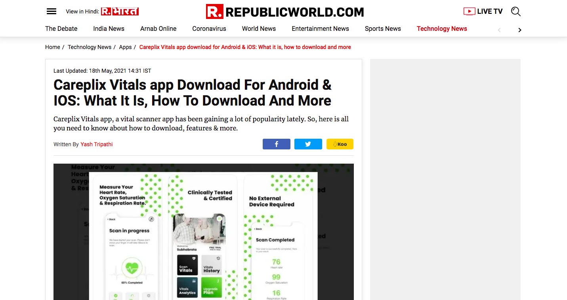Move nav categories to the left

click(x=499, y=30)
